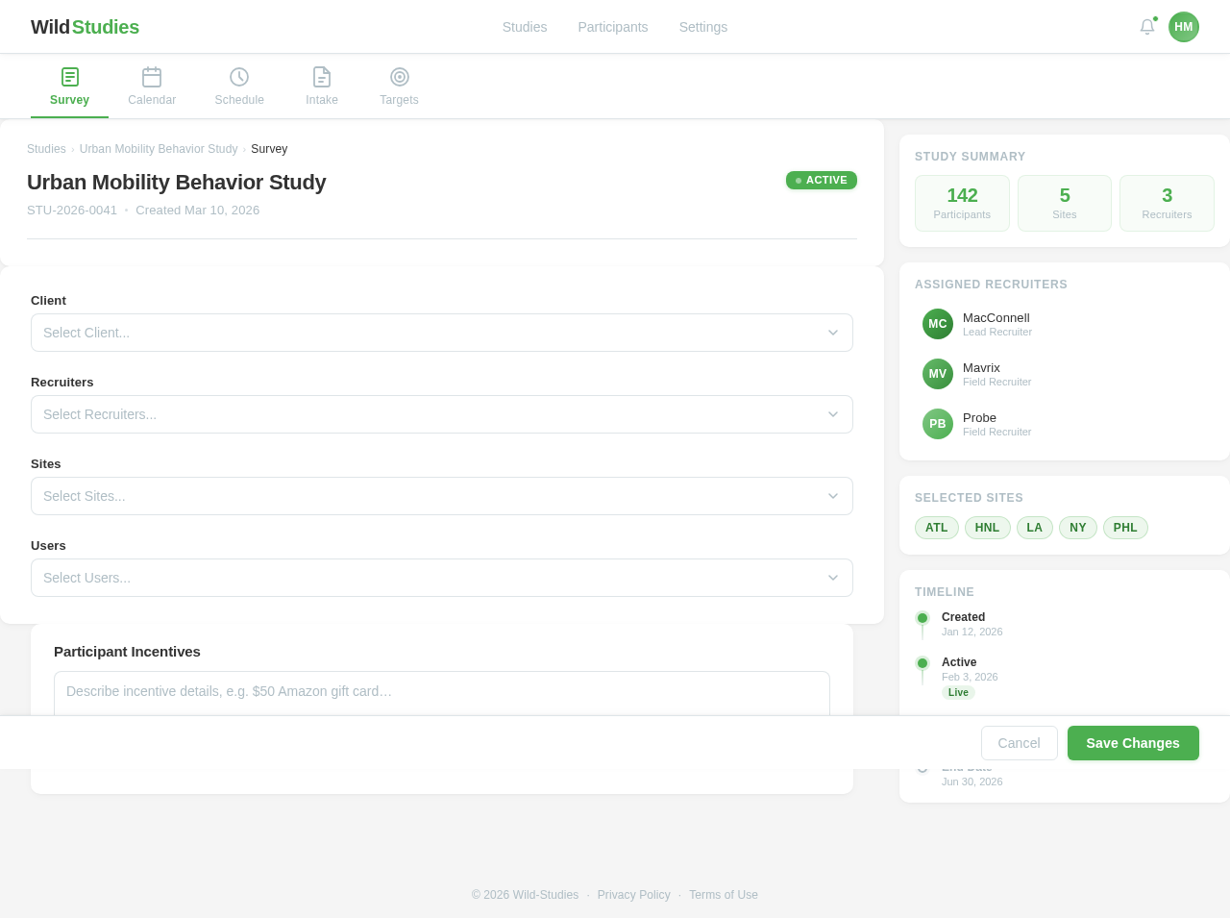Open the Privacy Policy link
The width and height of the screenshot is (1230, 918).
point(634,894)
